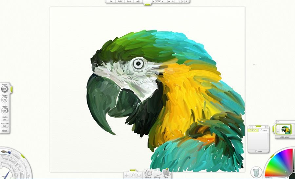The width and height of the screenshot is (295, 179).
Task: Collapse the tool picker green tab
Action: [x=23, y=156]
